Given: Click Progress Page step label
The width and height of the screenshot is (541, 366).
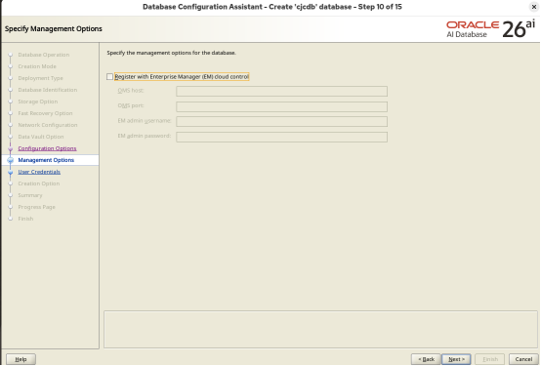Looking at the screenshot, I should click(x=36, y=207).
